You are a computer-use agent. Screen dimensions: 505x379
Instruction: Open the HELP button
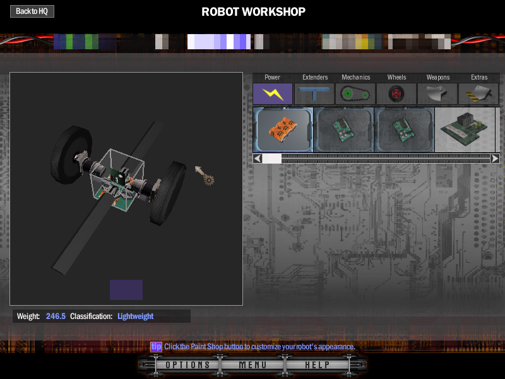pyautogui.click(x=318, y=365)
